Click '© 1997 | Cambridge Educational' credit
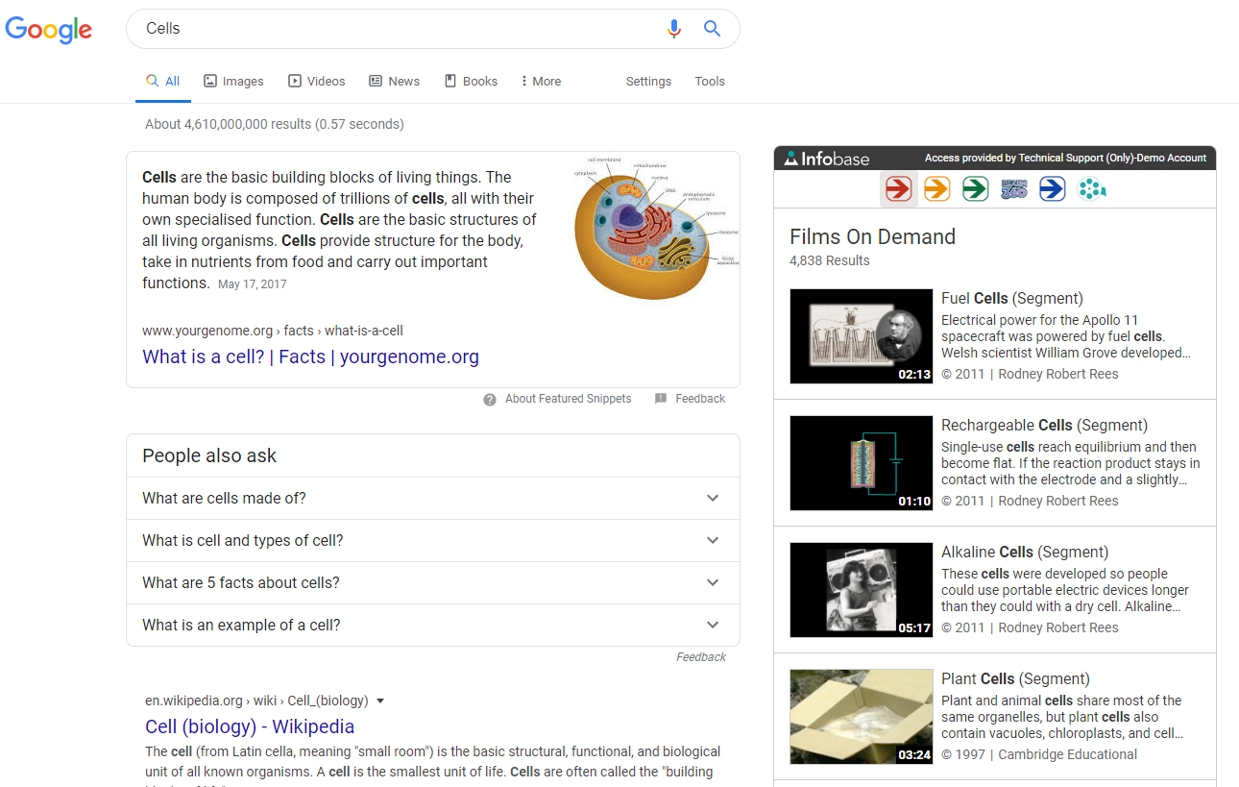 (1039, 754)
